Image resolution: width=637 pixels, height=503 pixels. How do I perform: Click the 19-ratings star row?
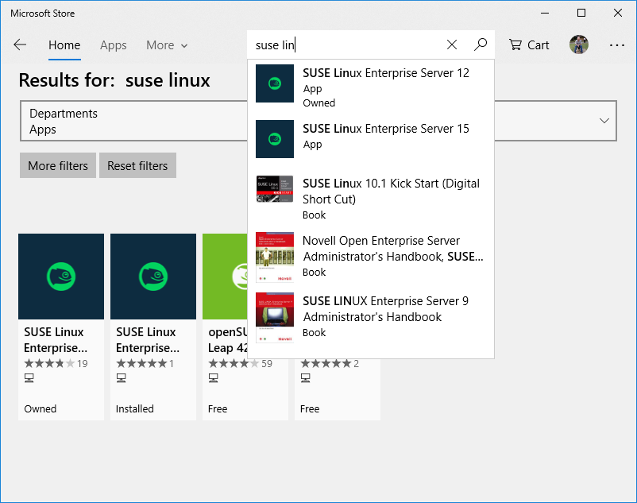coord(56,363)
